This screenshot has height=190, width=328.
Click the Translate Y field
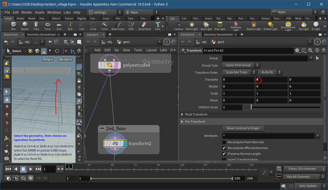coord(271,80)
